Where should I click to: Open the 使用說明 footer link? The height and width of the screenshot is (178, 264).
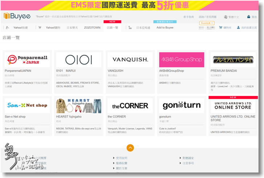click(x=121, y=158)
